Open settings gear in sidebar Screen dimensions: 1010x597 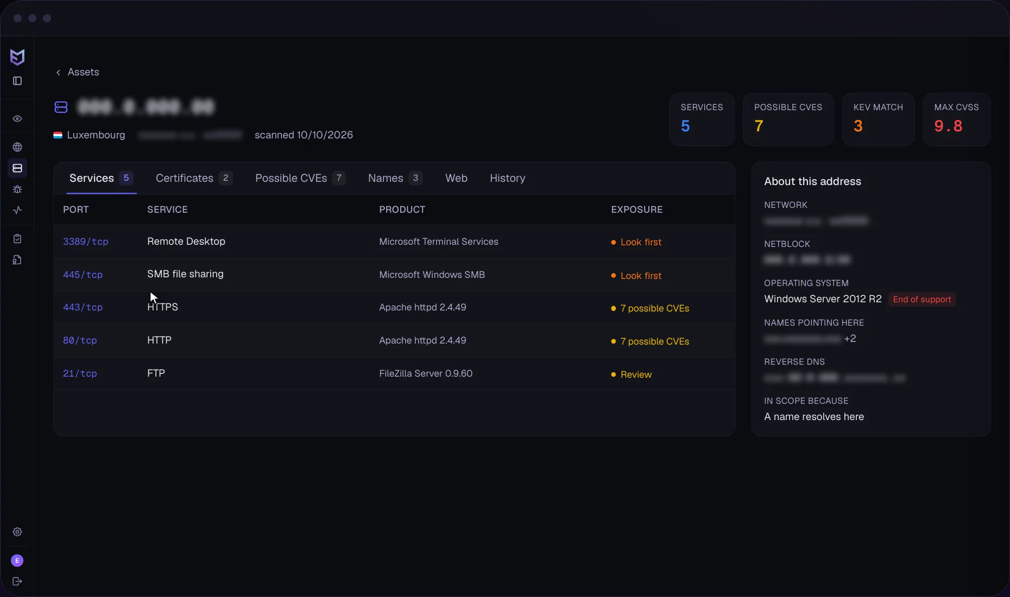pos(17,532)
